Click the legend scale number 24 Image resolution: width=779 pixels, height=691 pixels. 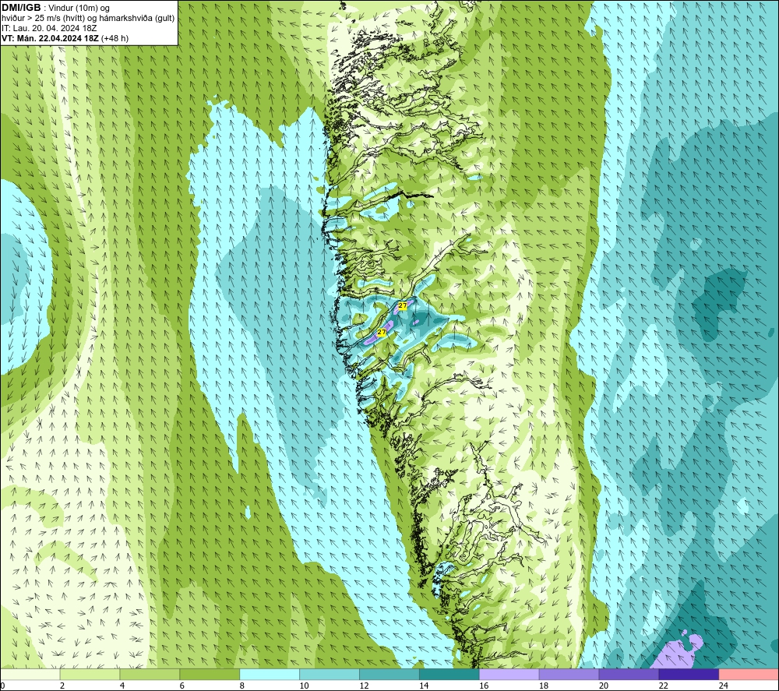(x=724, y=686)
